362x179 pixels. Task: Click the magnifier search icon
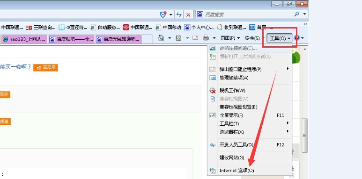(296, 14)
